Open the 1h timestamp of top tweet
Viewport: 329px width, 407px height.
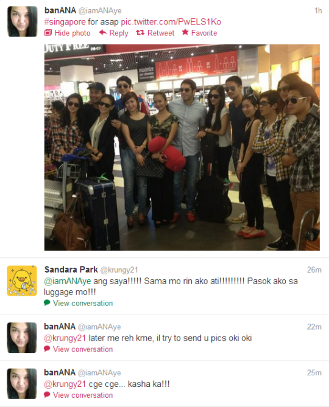pos(318,10)
